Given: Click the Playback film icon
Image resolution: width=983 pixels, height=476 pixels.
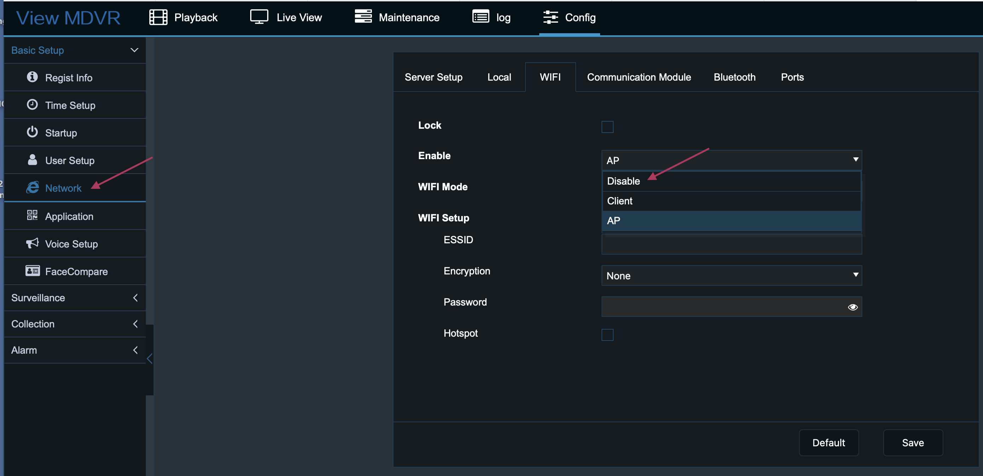Looking at the screenshot, I should pyautogui.click(x=158, y=17).
